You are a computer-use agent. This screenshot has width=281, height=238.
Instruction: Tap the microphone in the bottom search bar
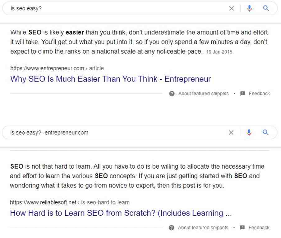click(x=249, y=132)
